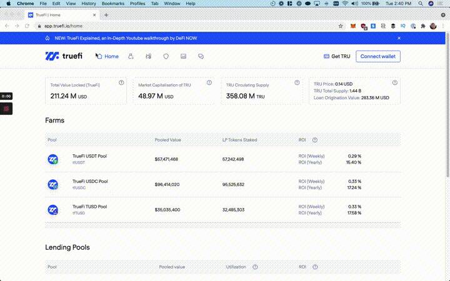Click the TrueFi USDC Pool token icon
Screen dimensions: 450x281
pos(52,184)
